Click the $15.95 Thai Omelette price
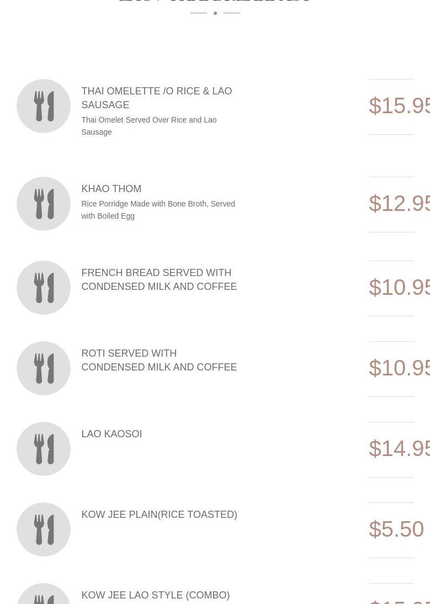The height and width of the screenshot is (604, 430). point(399,106)
